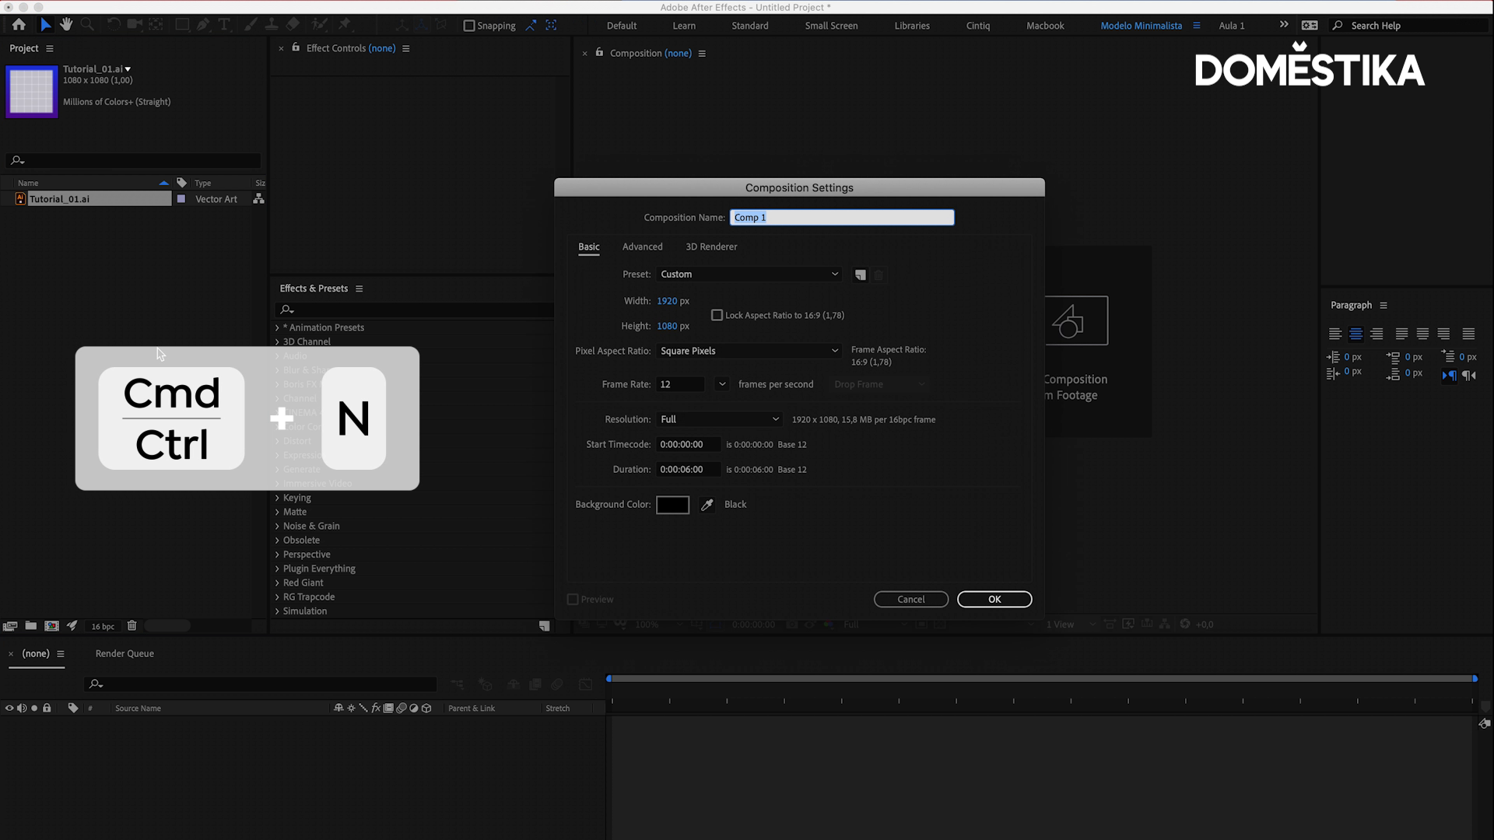1494x840 pixels.
Task: Click the Width value 1920
Action: (667, 301)
